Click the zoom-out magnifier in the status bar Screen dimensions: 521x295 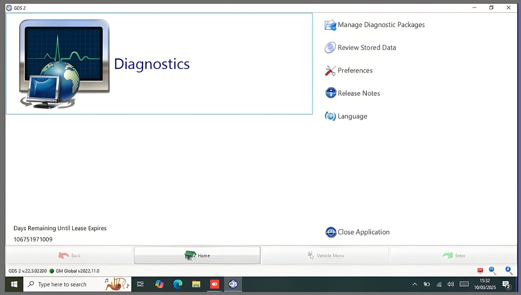[492, 271]
